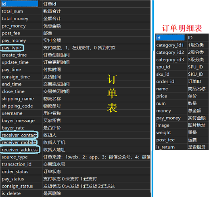
Task: Select the order_id row in detail table
Action: click(x=182, y=82)
